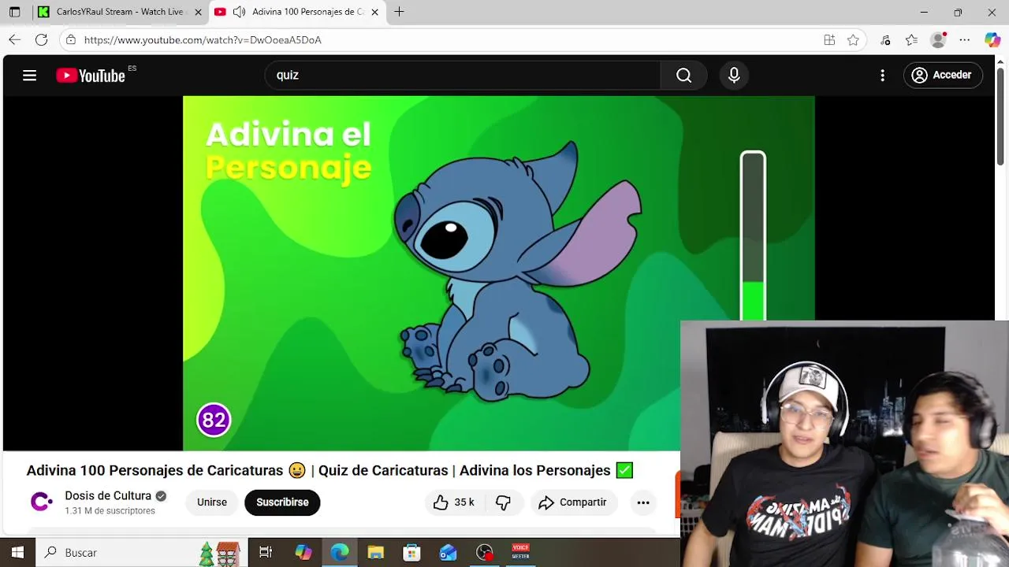Select the Adivina 100 Personajes tab
The height and width of the screenshot is (567, 1009).
pyautogui.click(x=299, y=12)
